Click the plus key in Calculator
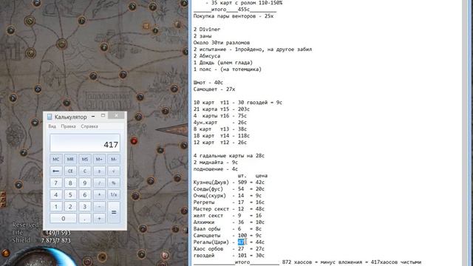Viewport: 473px width, 266px height. tap(99, 219)
